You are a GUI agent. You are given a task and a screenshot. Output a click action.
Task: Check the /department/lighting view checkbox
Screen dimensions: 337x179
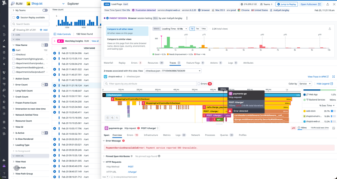click(x=14, y=59)
